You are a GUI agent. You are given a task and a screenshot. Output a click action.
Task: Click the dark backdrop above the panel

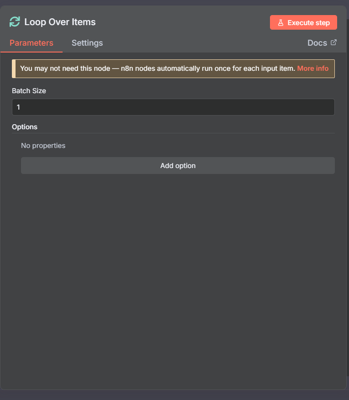[174, 2]
